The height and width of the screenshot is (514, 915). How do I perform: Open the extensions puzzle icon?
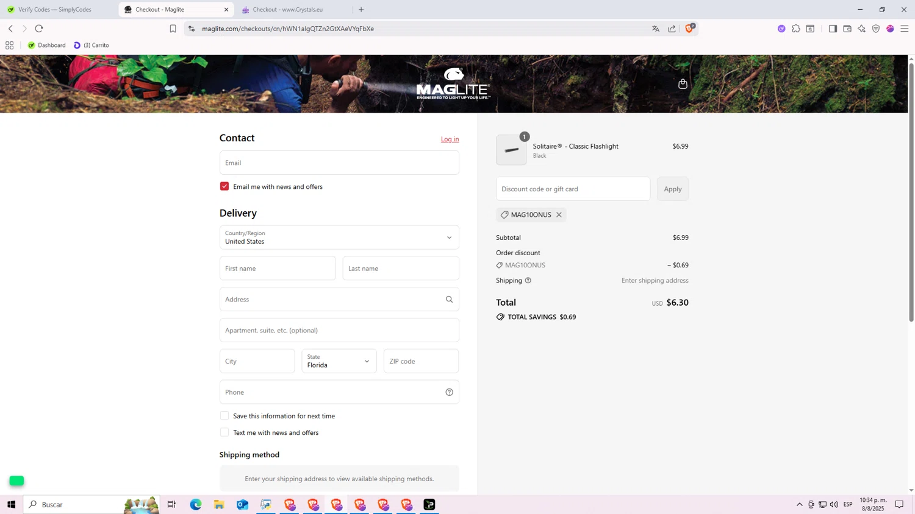[796, 29]
